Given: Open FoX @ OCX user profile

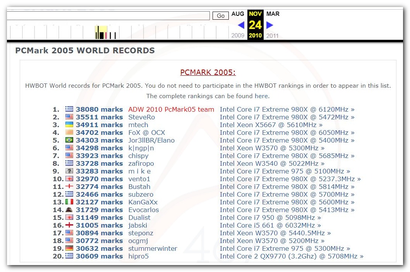Looking at the screenshot, I should pyautogui.click(x=147, y=133).
